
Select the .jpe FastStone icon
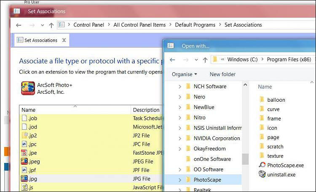coord(24,153)
